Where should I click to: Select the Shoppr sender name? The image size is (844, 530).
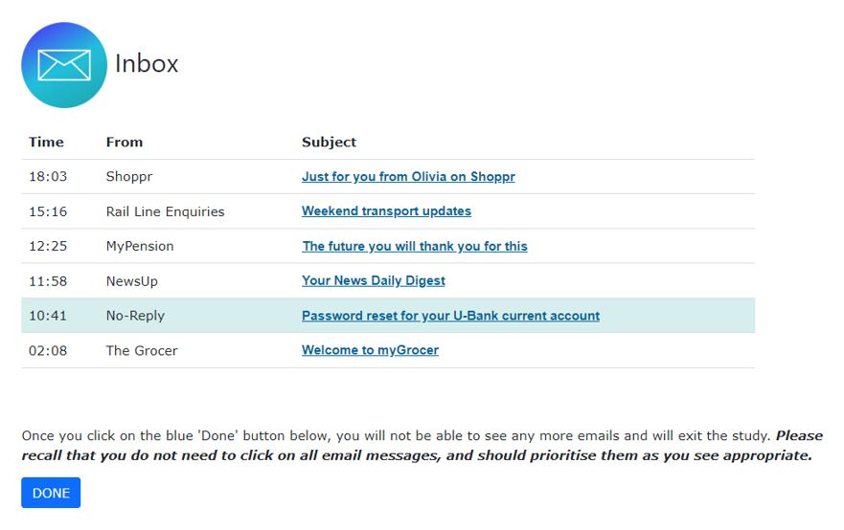128,177
